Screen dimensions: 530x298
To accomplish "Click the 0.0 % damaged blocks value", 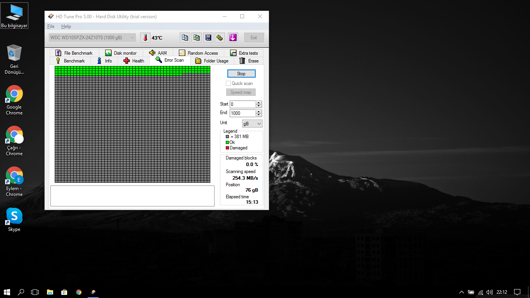I will (x=252, y=165).
